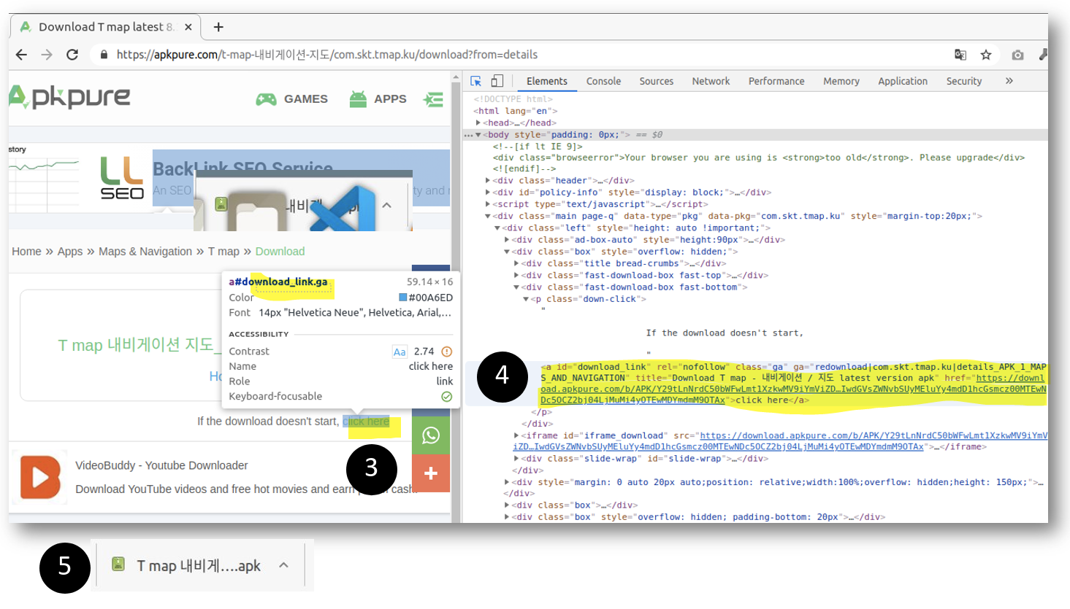Click the APPS navigation link

390,99
